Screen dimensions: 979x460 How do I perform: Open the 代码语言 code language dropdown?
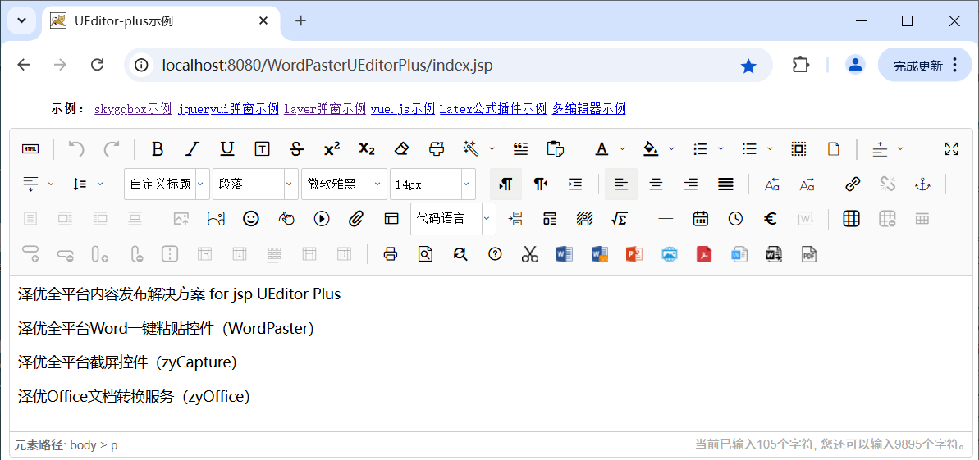coord(453,218)
